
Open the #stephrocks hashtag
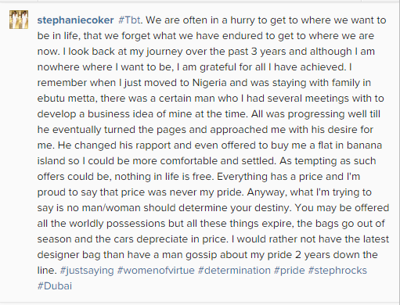pyautogui.click(x=337, y=271)
